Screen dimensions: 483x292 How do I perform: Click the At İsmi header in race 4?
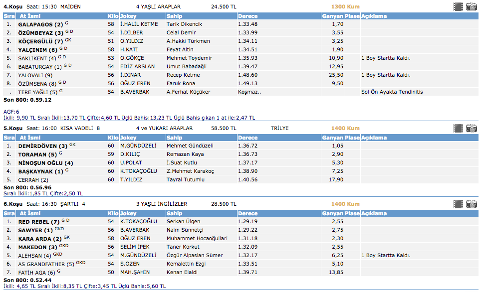click(29, 16)
